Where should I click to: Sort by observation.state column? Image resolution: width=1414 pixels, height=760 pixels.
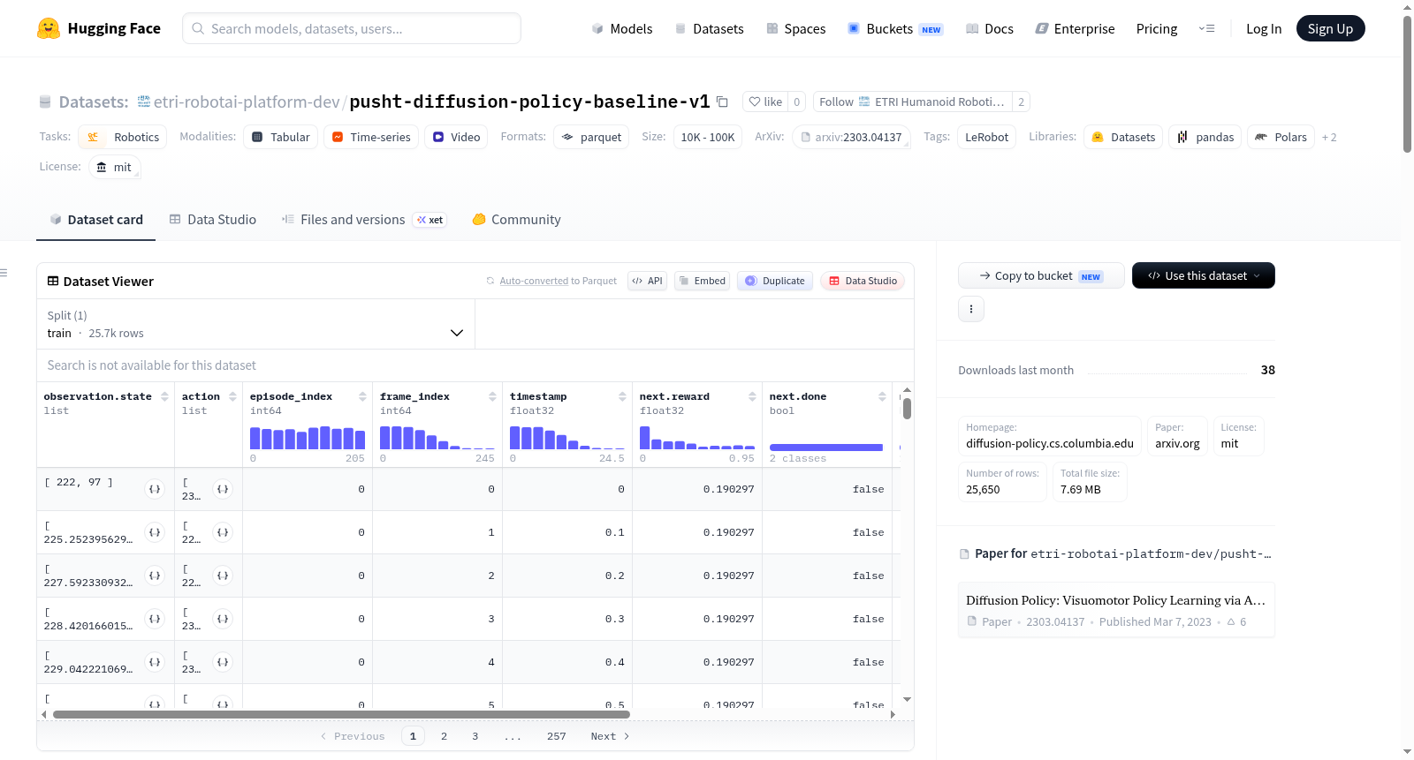click(164, 396)
